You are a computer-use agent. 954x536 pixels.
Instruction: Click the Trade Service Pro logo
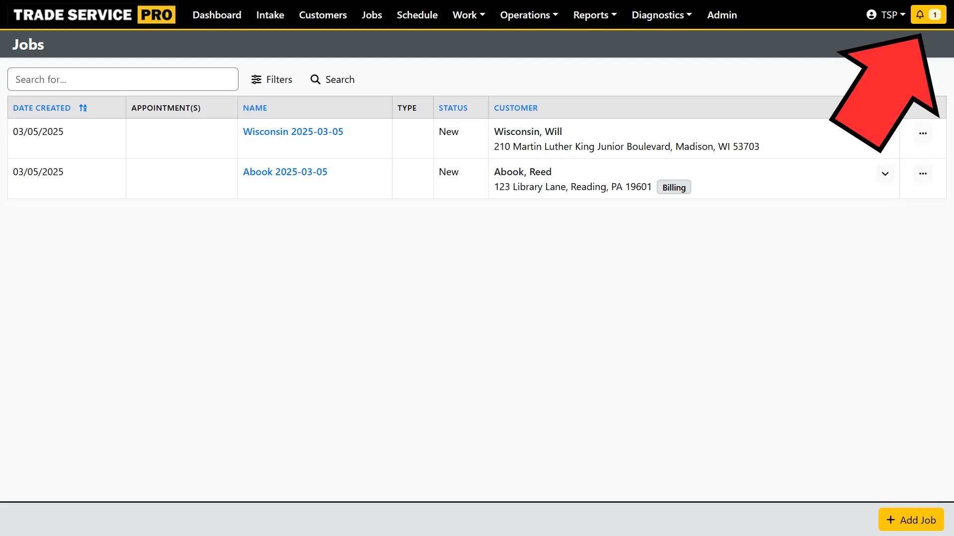92,14
